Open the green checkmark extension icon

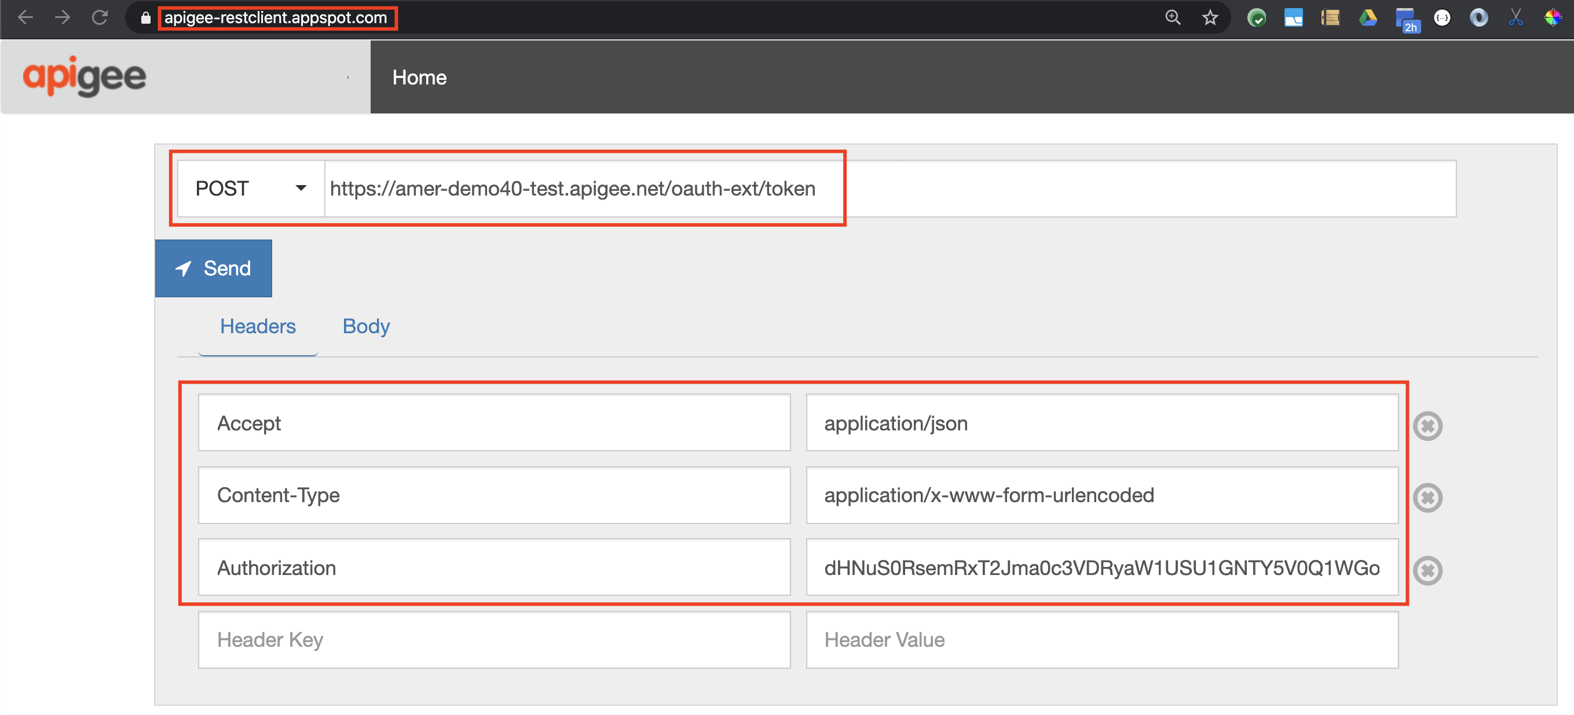(x=1256, y=18)
